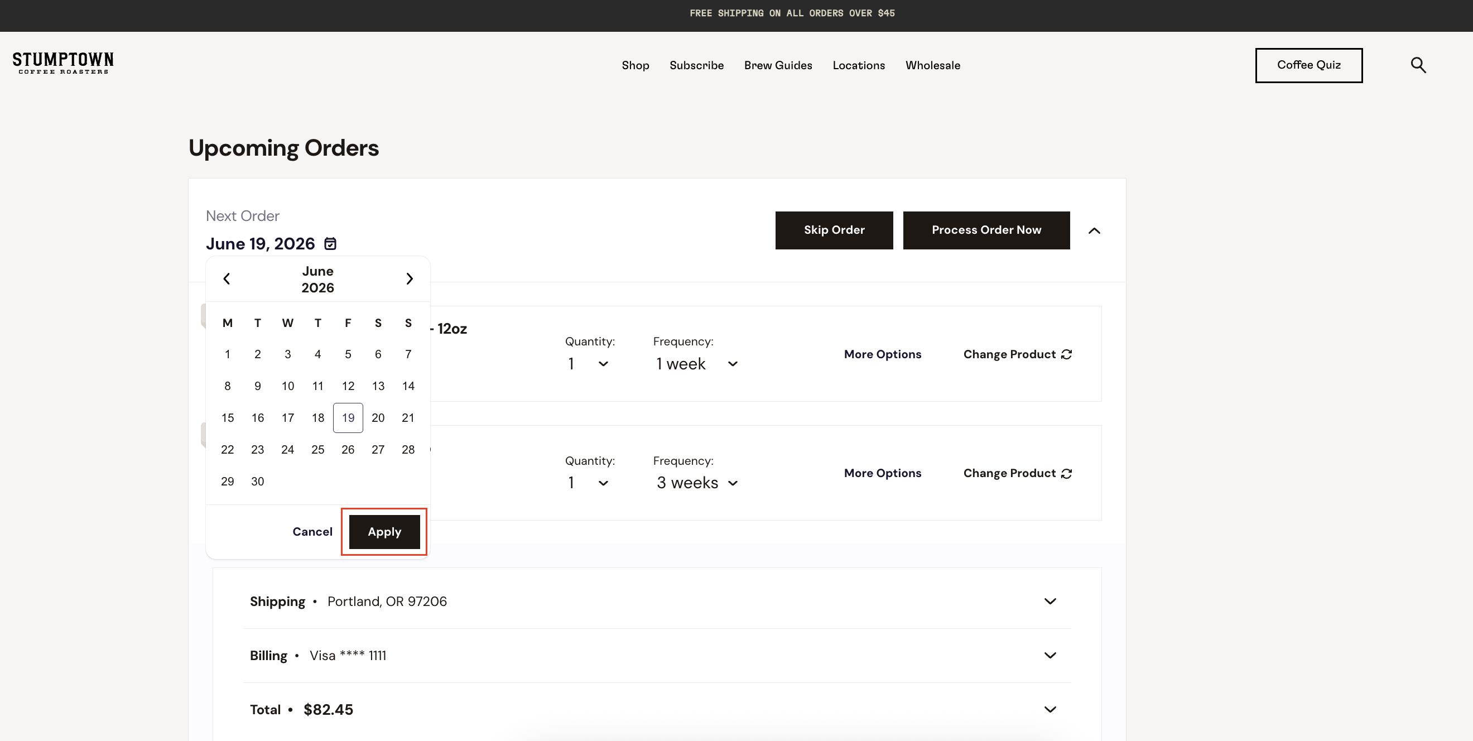Cancel the date picker
The height and width of the screenshot is (741, 1473).
(312, 532)
